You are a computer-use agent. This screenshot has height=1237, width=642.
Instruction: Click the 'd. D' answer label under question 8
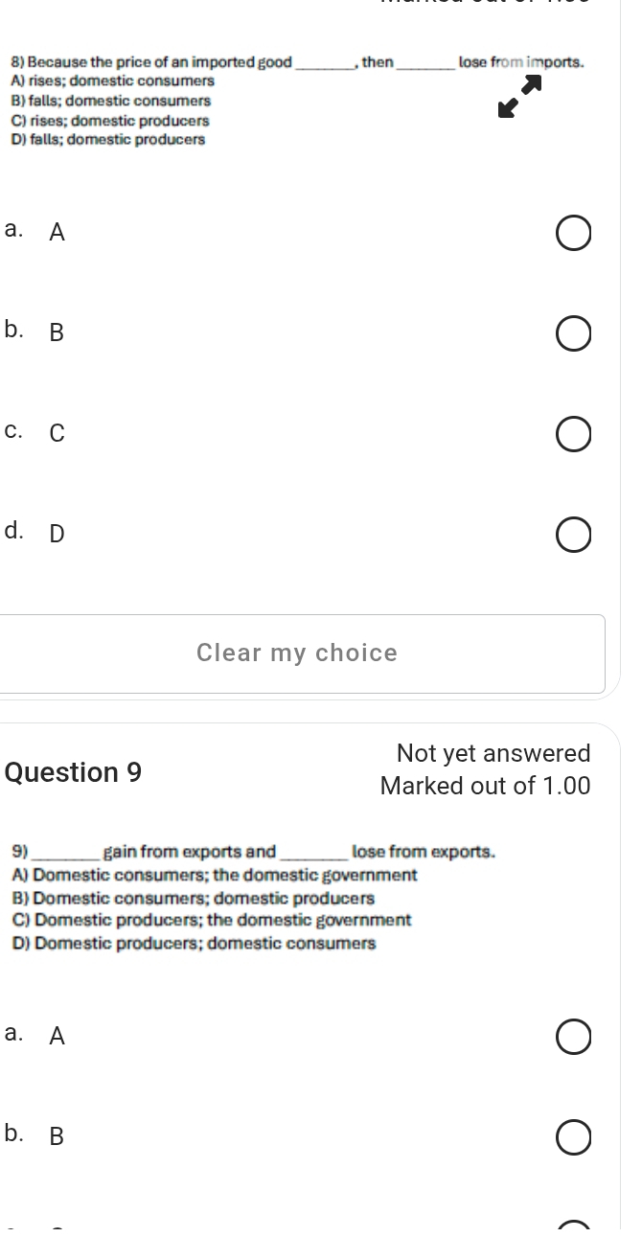[x=35, y=534]
